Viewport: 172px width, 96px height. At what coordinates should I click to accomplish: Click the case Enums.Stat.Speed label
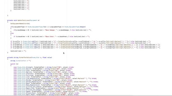22,91
